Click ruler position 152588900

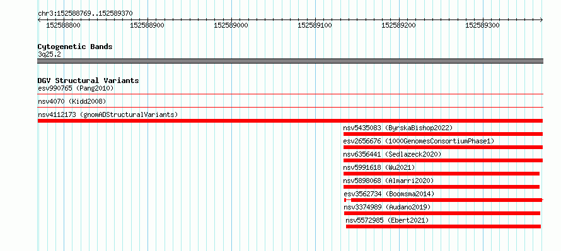[147, 25]
